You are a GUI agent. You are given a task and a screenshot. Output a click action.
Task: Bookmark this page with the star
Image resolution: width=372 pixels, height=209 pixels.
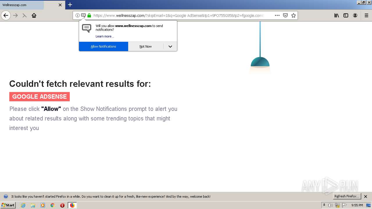point(294,15)
